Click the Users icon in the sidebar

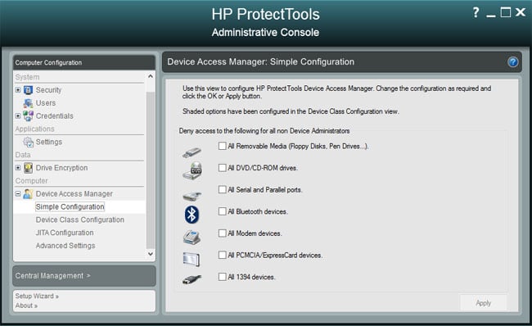28,103
